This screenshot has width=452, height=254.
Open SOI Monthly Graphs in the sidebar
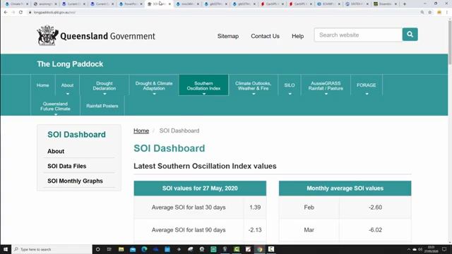(x=76, y=181)
